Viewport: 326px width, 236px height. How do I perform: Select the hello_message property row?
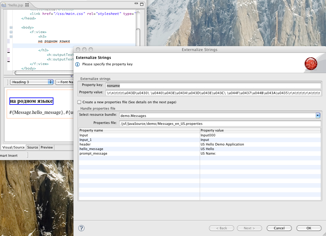[91, 149]
